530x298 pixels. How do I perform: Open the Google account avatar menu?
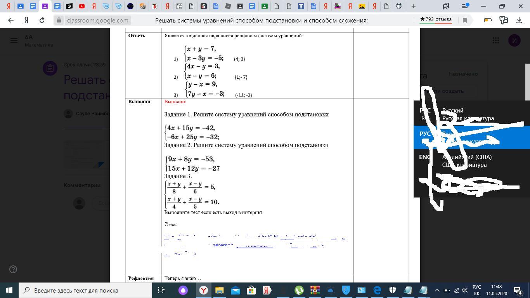coord(514,40)
